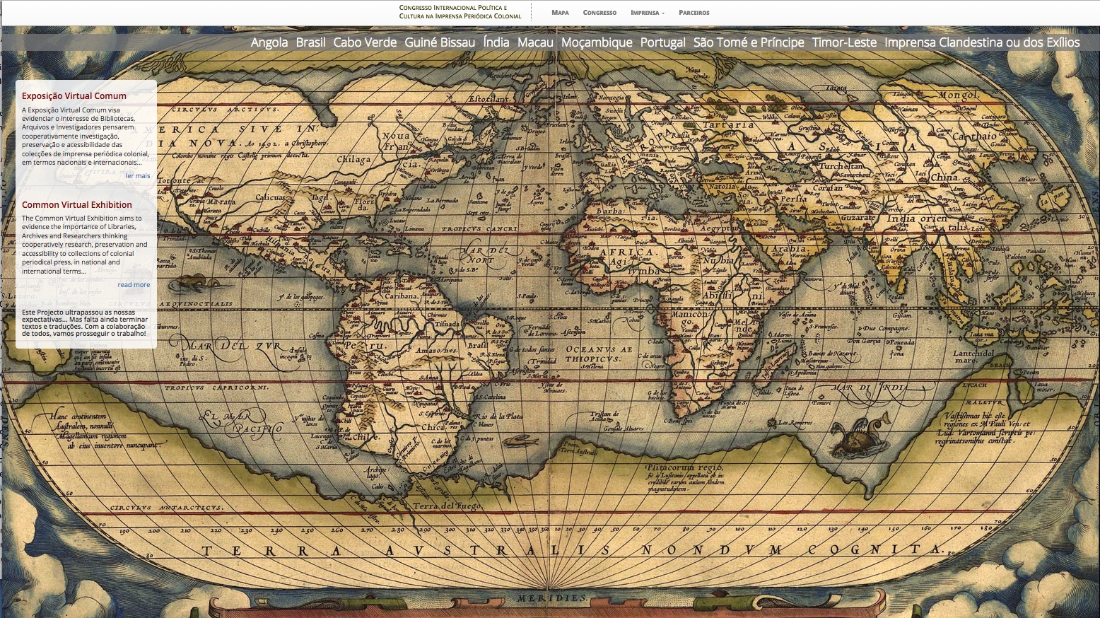This screenshot has height=618, width=1100.
Task: Select the Moçambique country link
Action: tap(597, 42)
